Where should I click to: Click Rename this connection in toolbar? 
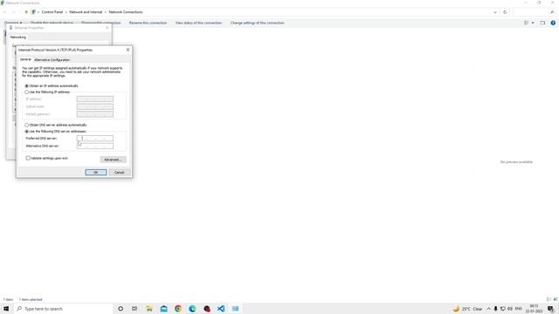point(148,23)
